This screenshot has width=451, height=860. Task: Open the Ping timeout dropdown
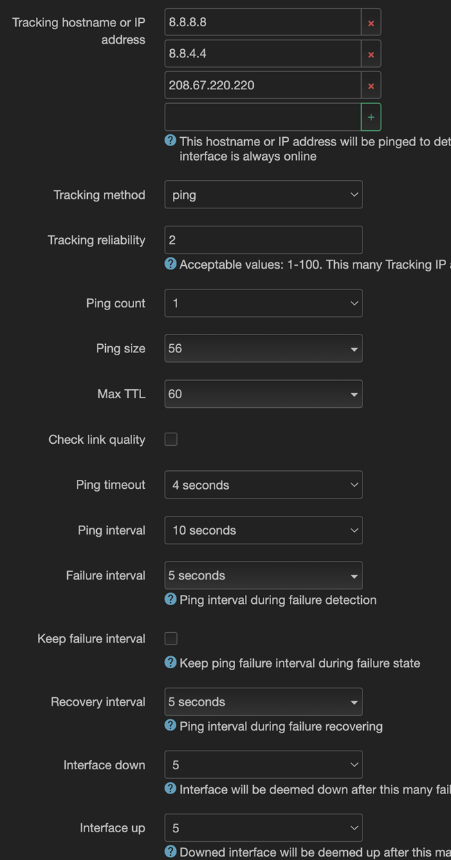click(263, 485)
